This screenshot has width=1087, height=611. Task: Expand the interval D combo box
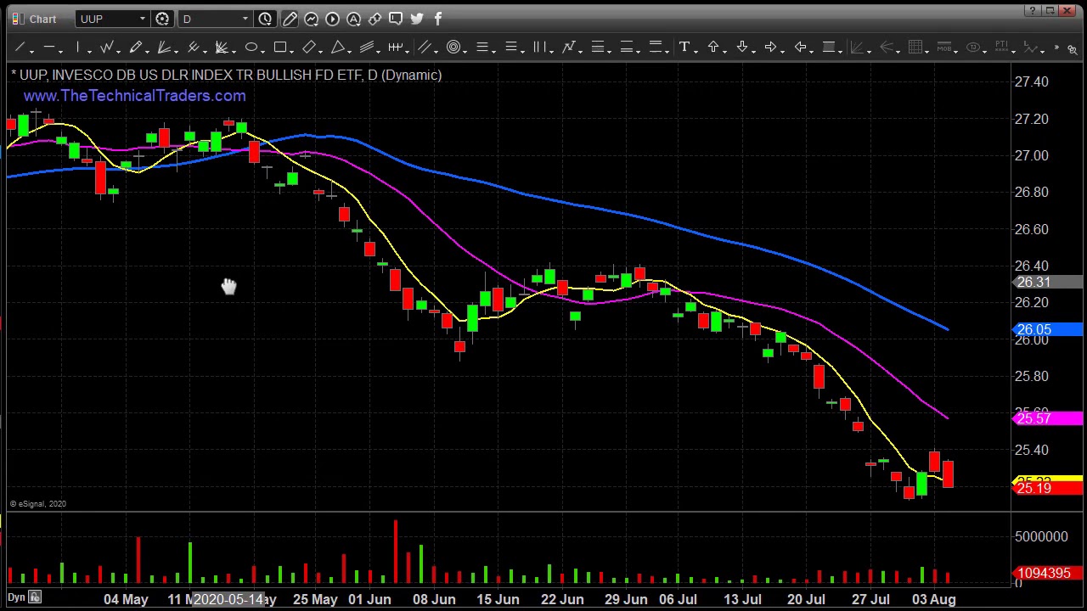[x=245, y=19]
